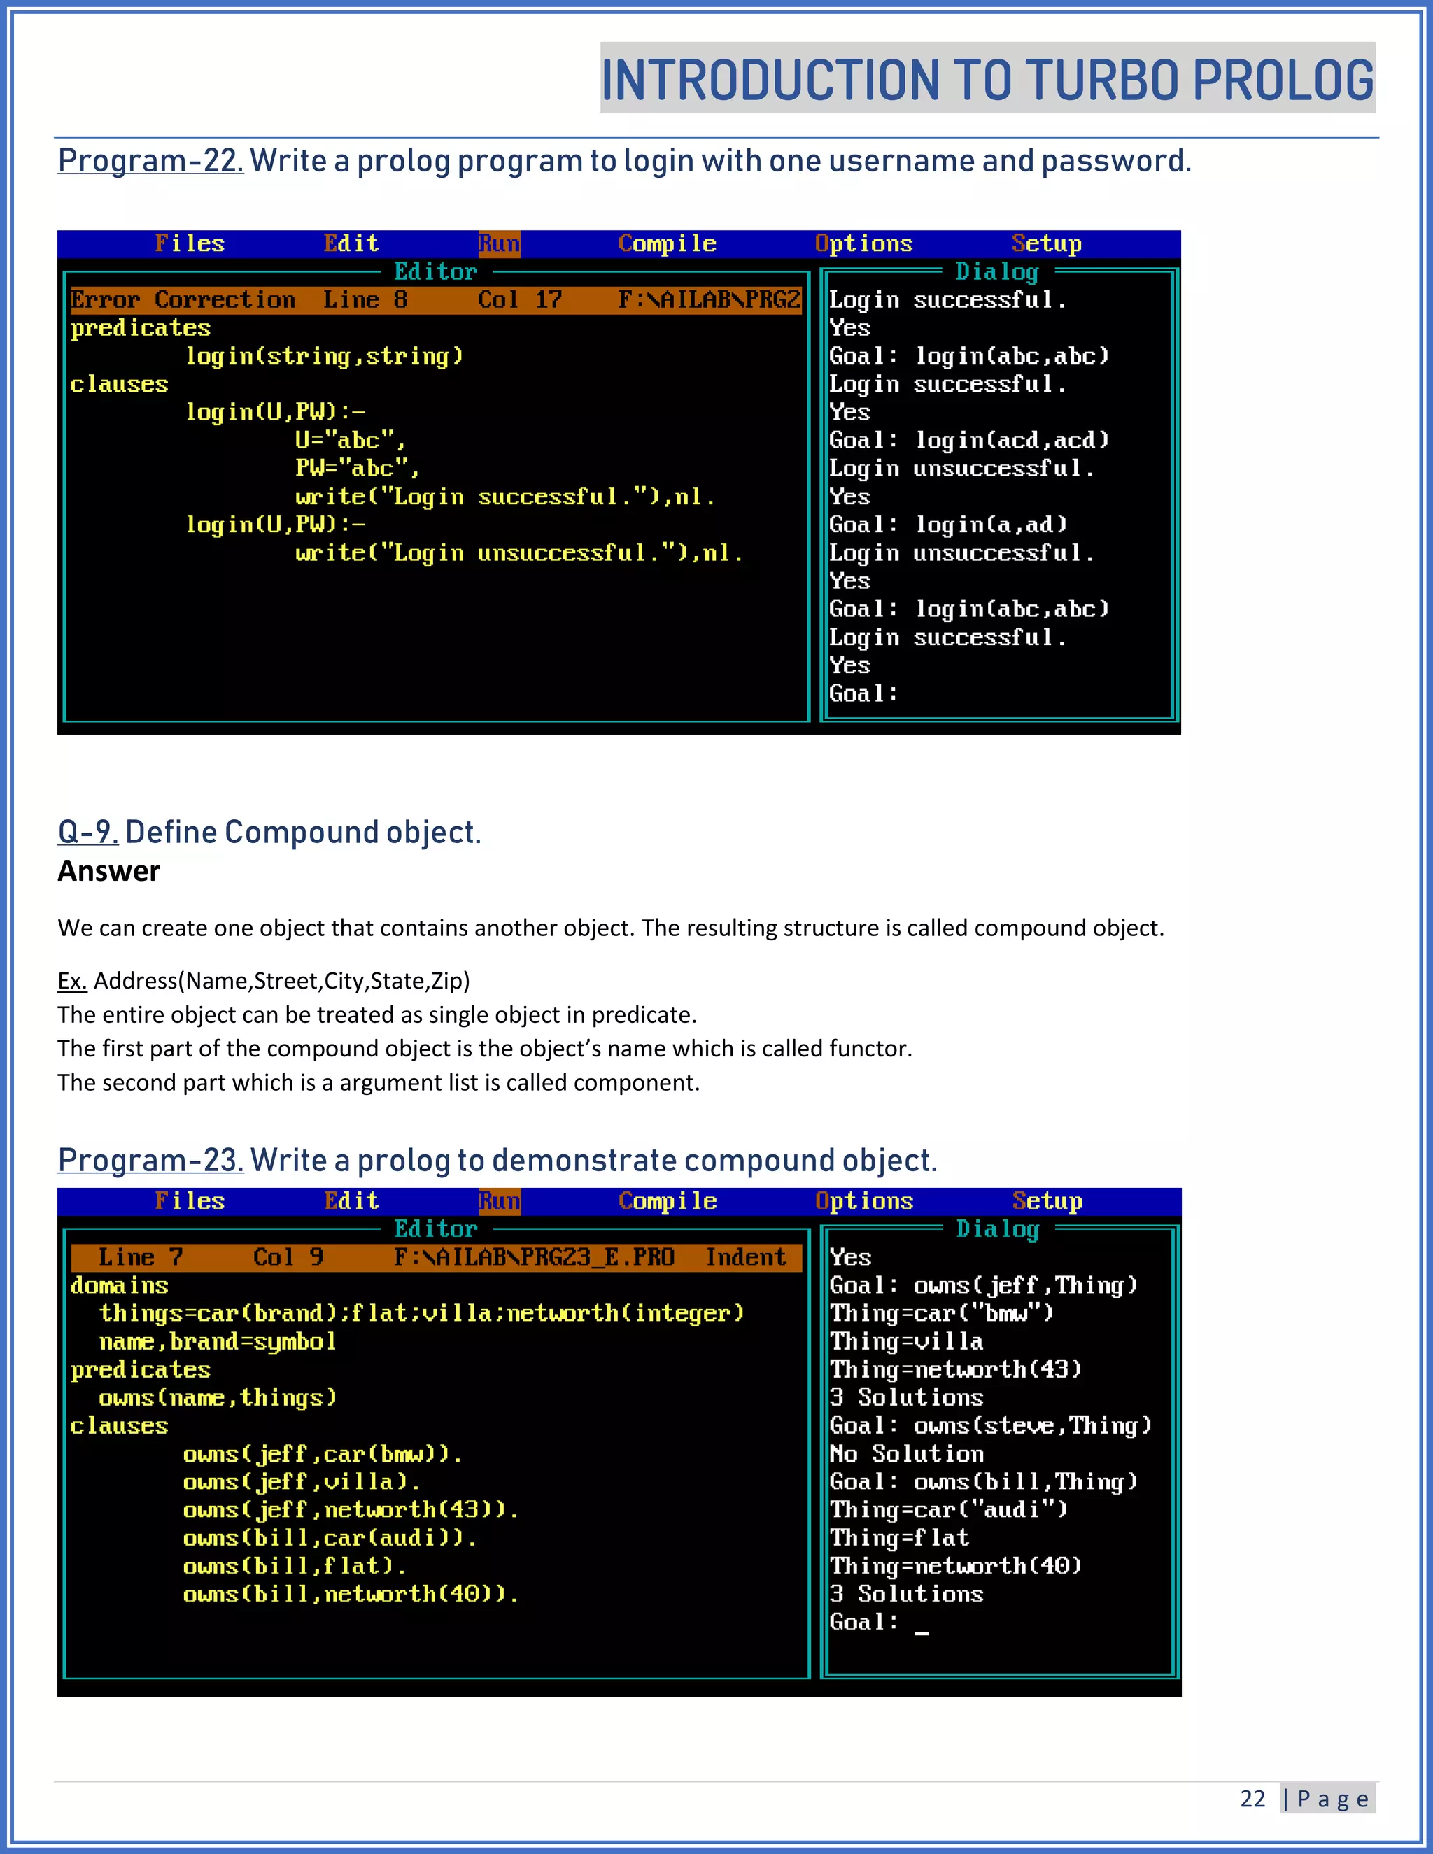Screen dimensions: 1433x1854
Task: Click the second Editor panel title
Action: [x=435, y=1229]
